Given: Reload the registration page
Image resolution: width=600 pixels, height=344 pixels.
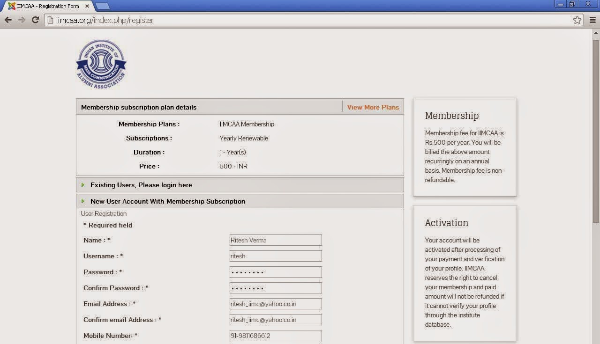Looking at the screenshot, I should [x=35, y=20].
